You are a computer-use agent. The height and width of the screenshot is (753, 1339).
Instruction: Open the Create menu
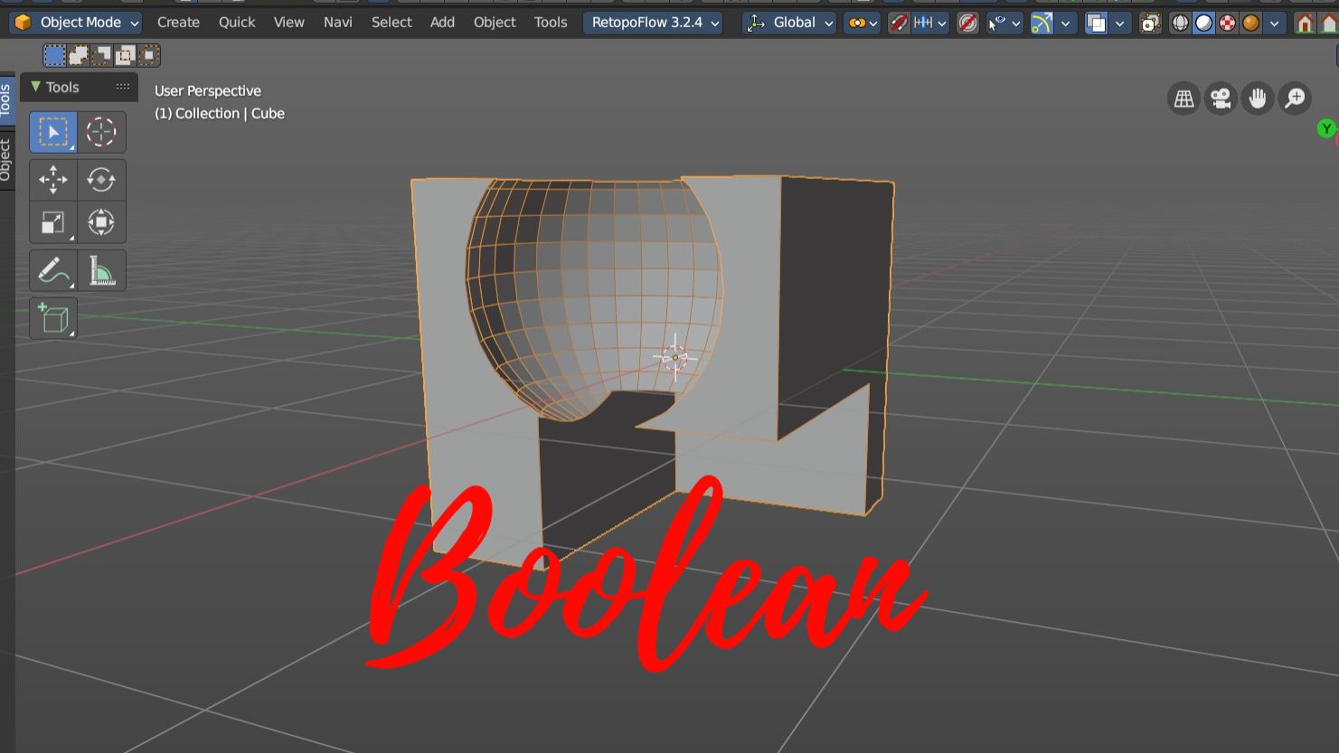[178, 23]
